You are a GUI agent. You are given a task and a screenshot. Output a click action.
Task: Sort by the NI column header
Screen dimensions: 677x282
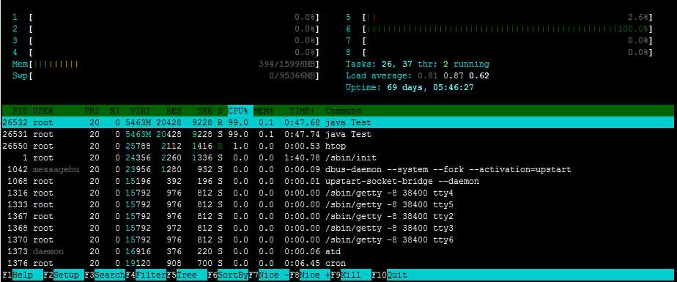click(114, 111)
